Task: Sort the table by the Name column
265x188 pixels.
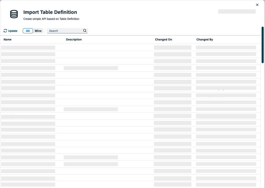Action: point(7,39)
